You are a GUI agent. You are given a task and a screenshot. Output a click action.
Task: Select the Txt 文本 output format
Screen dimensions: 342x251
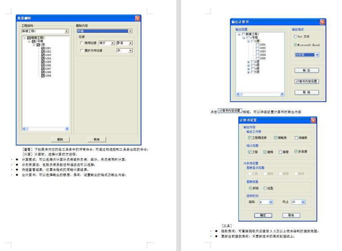296,37
